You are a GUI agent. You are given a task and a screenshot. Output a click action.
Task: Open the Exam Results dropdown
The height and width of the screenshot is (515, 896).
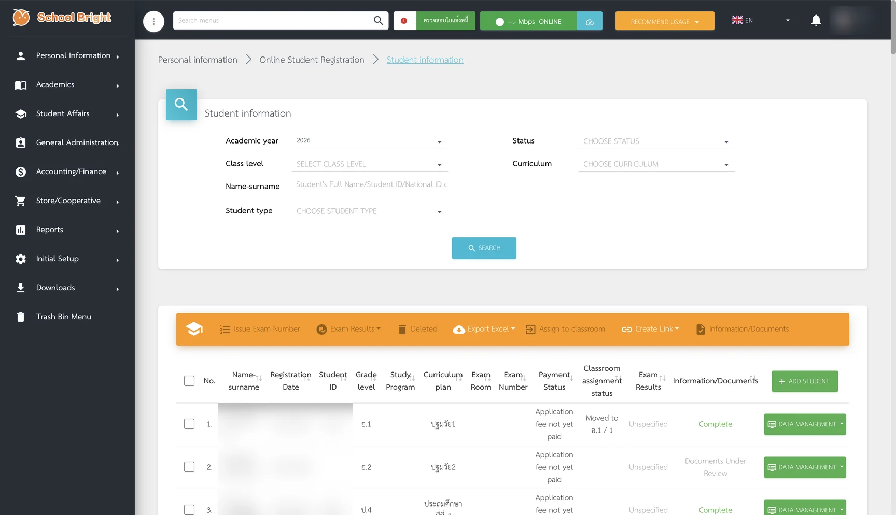point(349,330)
